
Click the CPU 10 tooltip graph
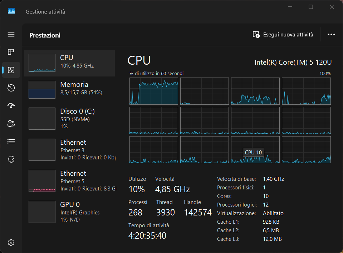point(255,150)
